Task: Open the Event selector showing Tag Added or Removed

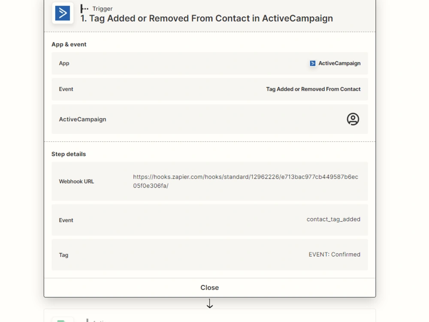Action: tap(209, 89)
